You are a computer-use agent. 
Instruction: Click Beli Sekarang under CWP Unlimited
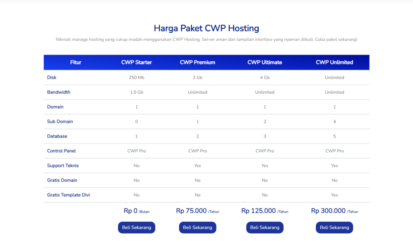tap(334, 227)
